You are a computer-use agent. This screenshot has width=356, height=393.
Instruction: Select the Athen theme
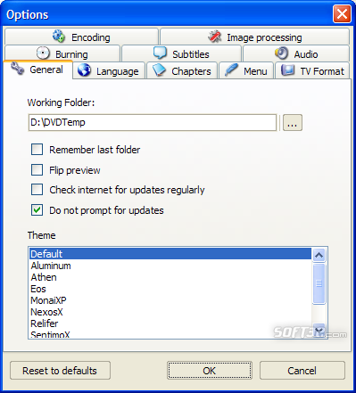[170, 277]
